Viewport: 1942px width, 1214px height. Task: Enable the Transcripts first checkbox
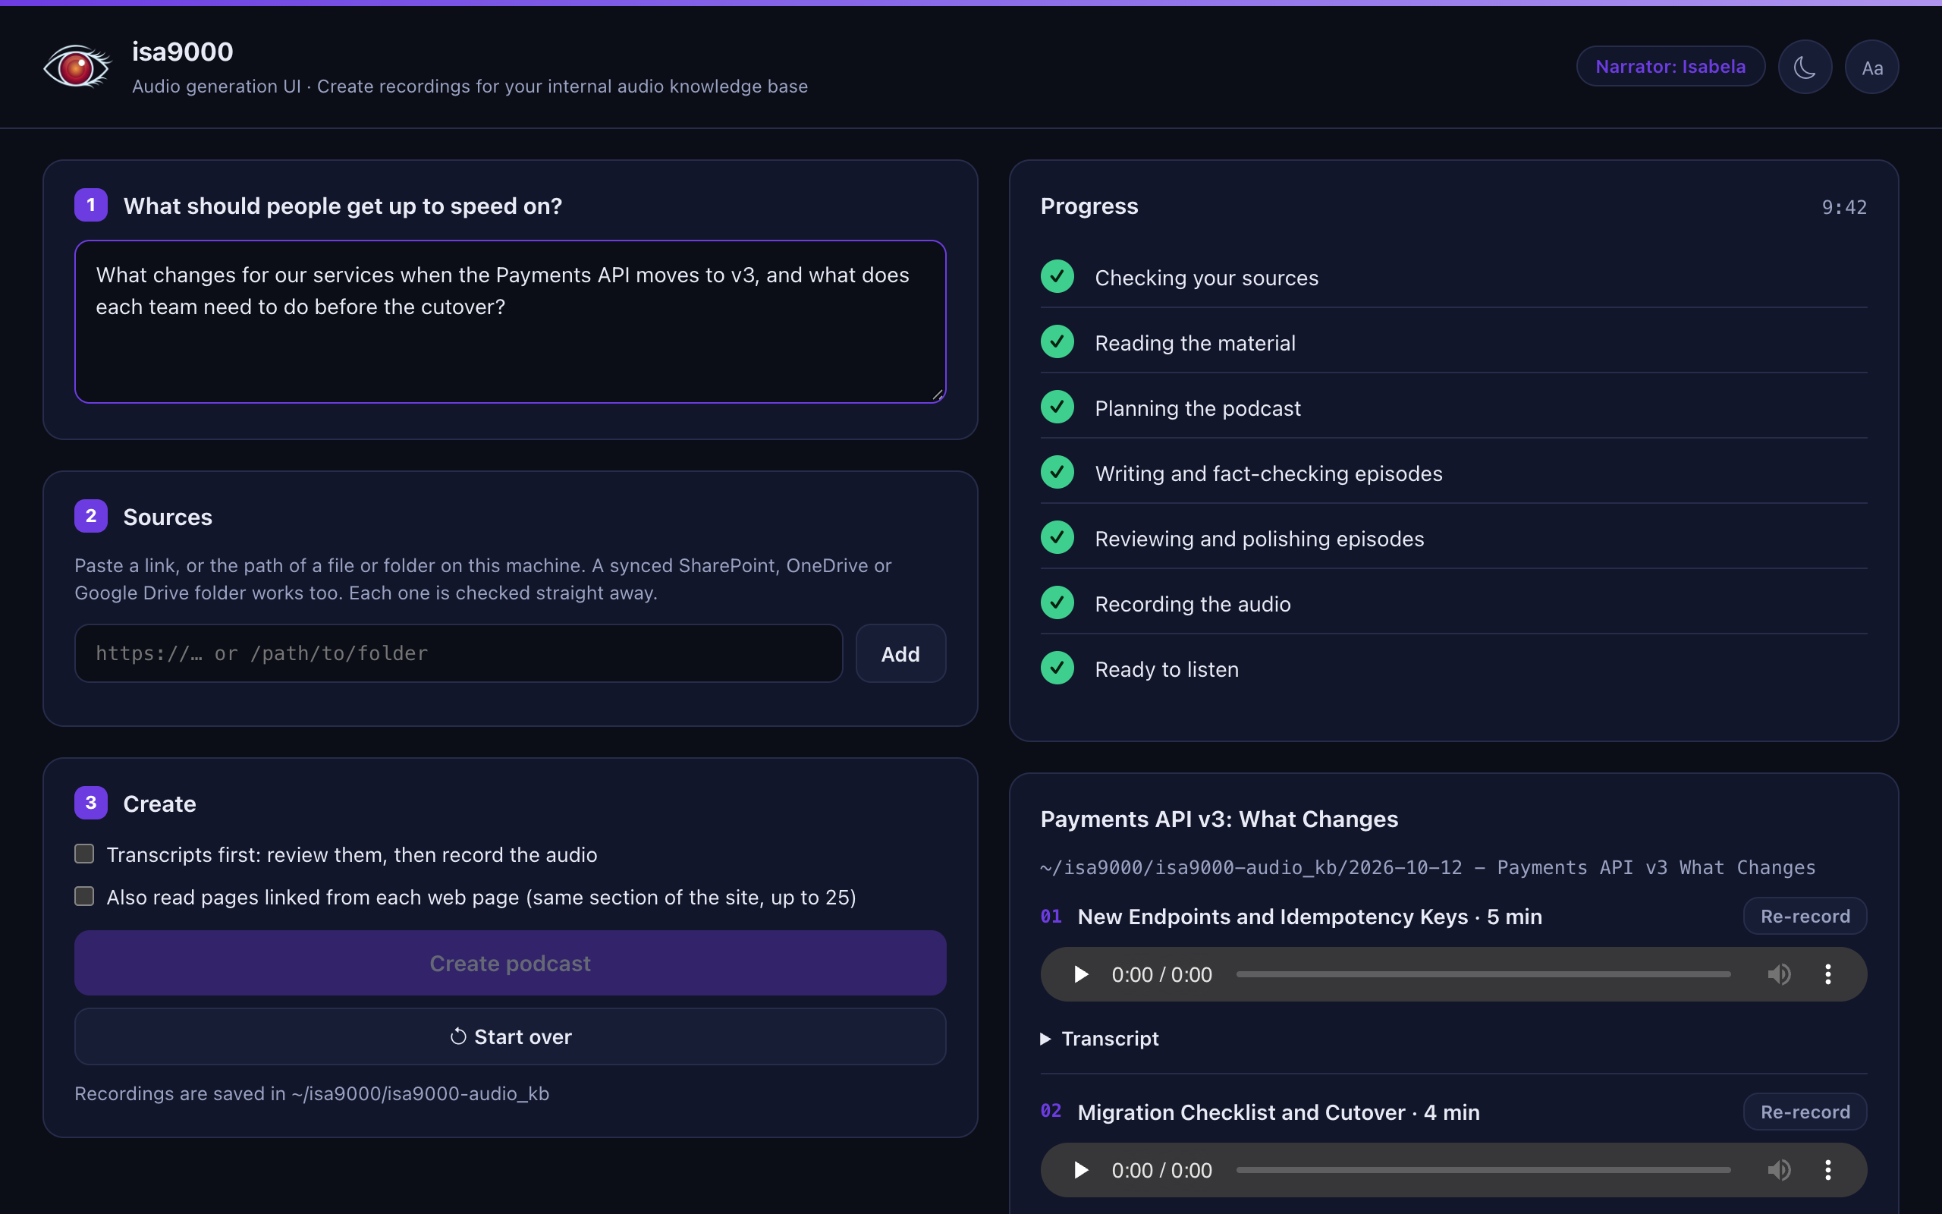(x=84, y=854)
